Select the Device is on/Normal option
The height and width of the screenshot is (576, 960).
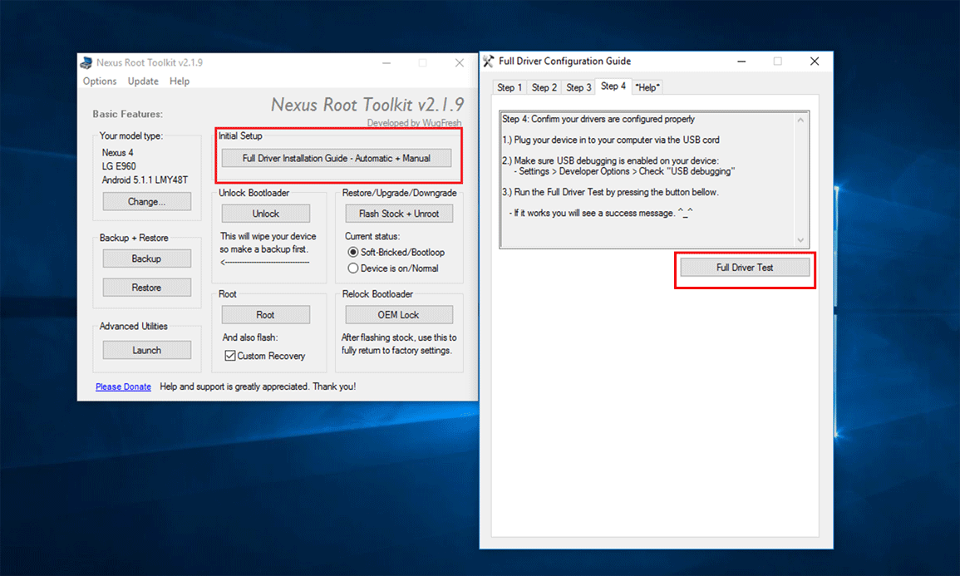(353, 268)
